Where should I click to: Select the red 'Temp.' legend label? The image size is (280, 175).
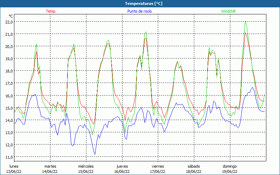(51, 11)
